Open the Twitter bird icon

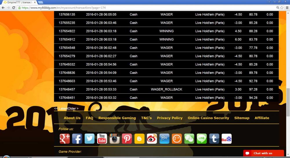point(90,139)
